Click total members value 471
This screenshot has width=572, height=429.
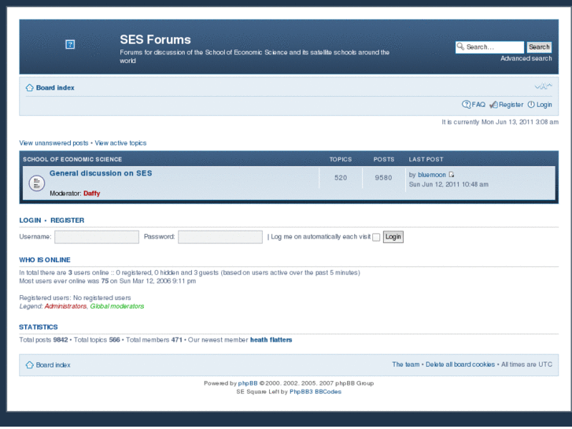(176, 340)
